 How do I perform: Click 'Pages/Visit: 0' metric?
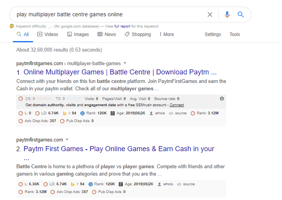[114, 99]
